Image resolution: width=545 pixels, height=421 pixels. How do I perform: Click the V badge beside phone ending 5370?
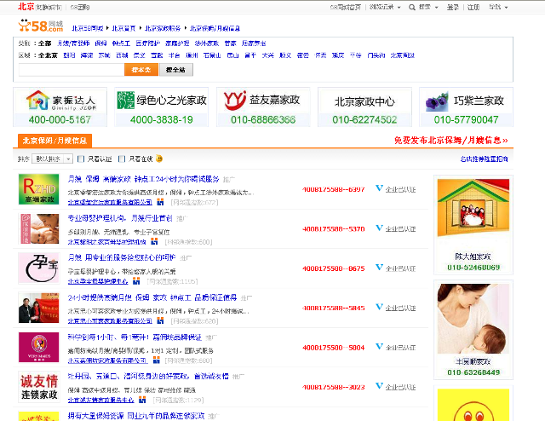click(379, 228)
